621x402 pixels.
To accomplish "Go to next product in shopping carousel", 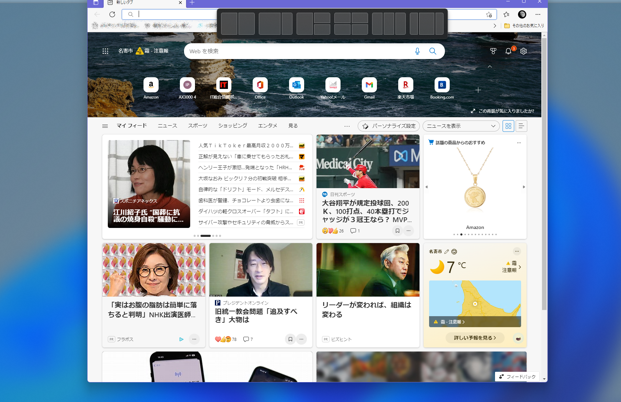I will [524, 187].
